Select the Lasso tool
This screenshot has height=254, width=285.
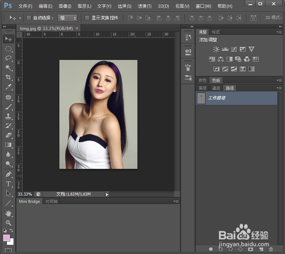[x=8, y=58]
